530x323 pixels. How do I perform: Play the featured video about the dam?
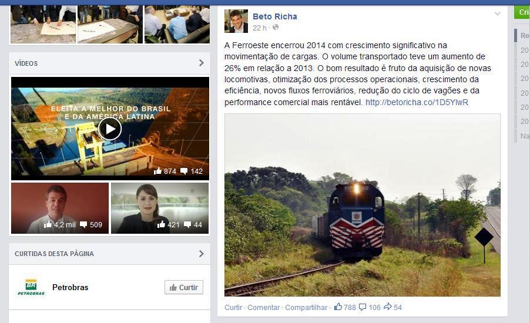pyautogui.click(x=110, y=129)
